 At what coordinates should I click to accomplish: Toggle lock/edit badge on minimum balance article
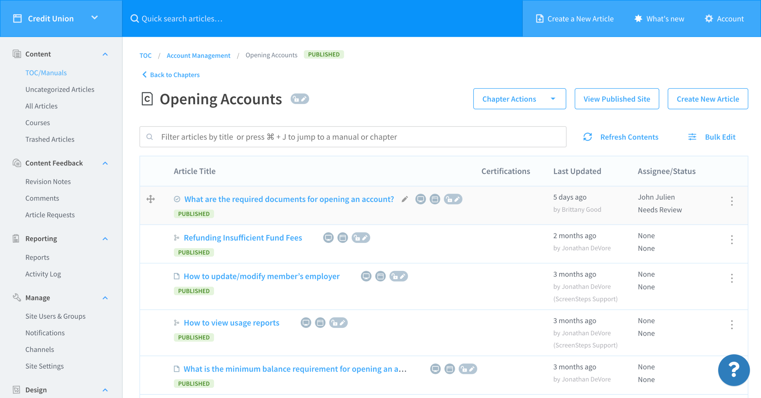pos(468,369)
